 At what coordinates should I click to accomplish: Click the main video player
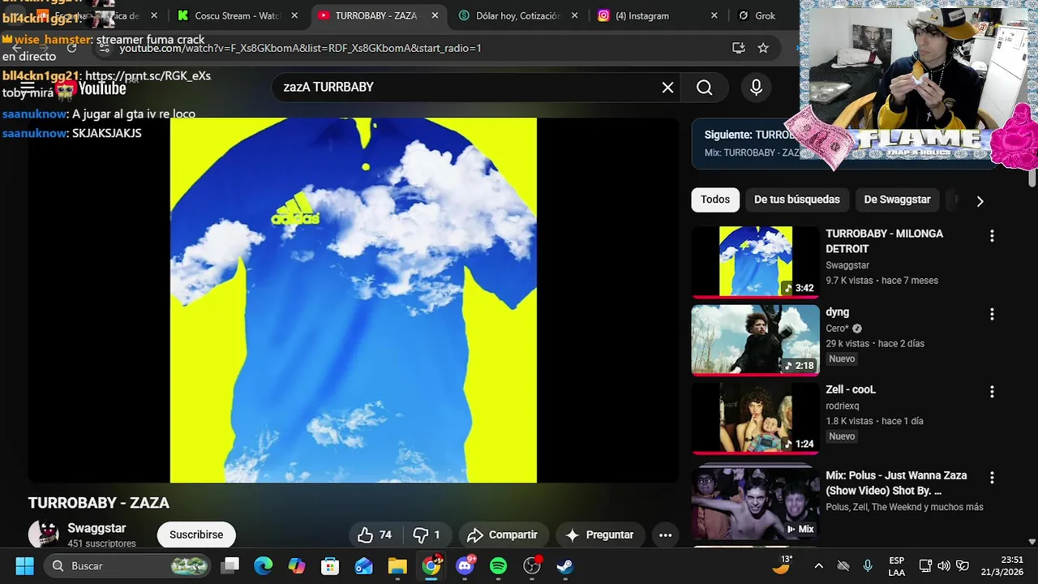(354, 300)
